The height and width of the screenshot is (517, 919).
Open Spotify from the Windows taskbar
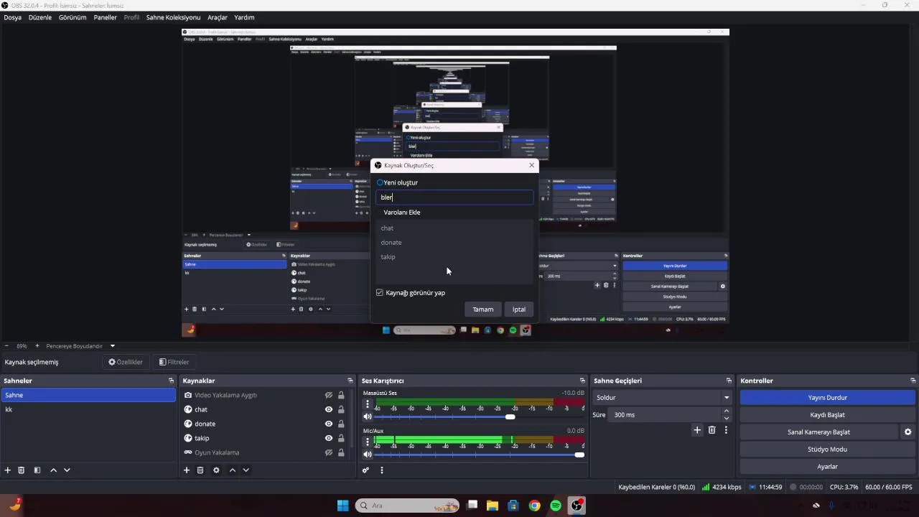556,506
